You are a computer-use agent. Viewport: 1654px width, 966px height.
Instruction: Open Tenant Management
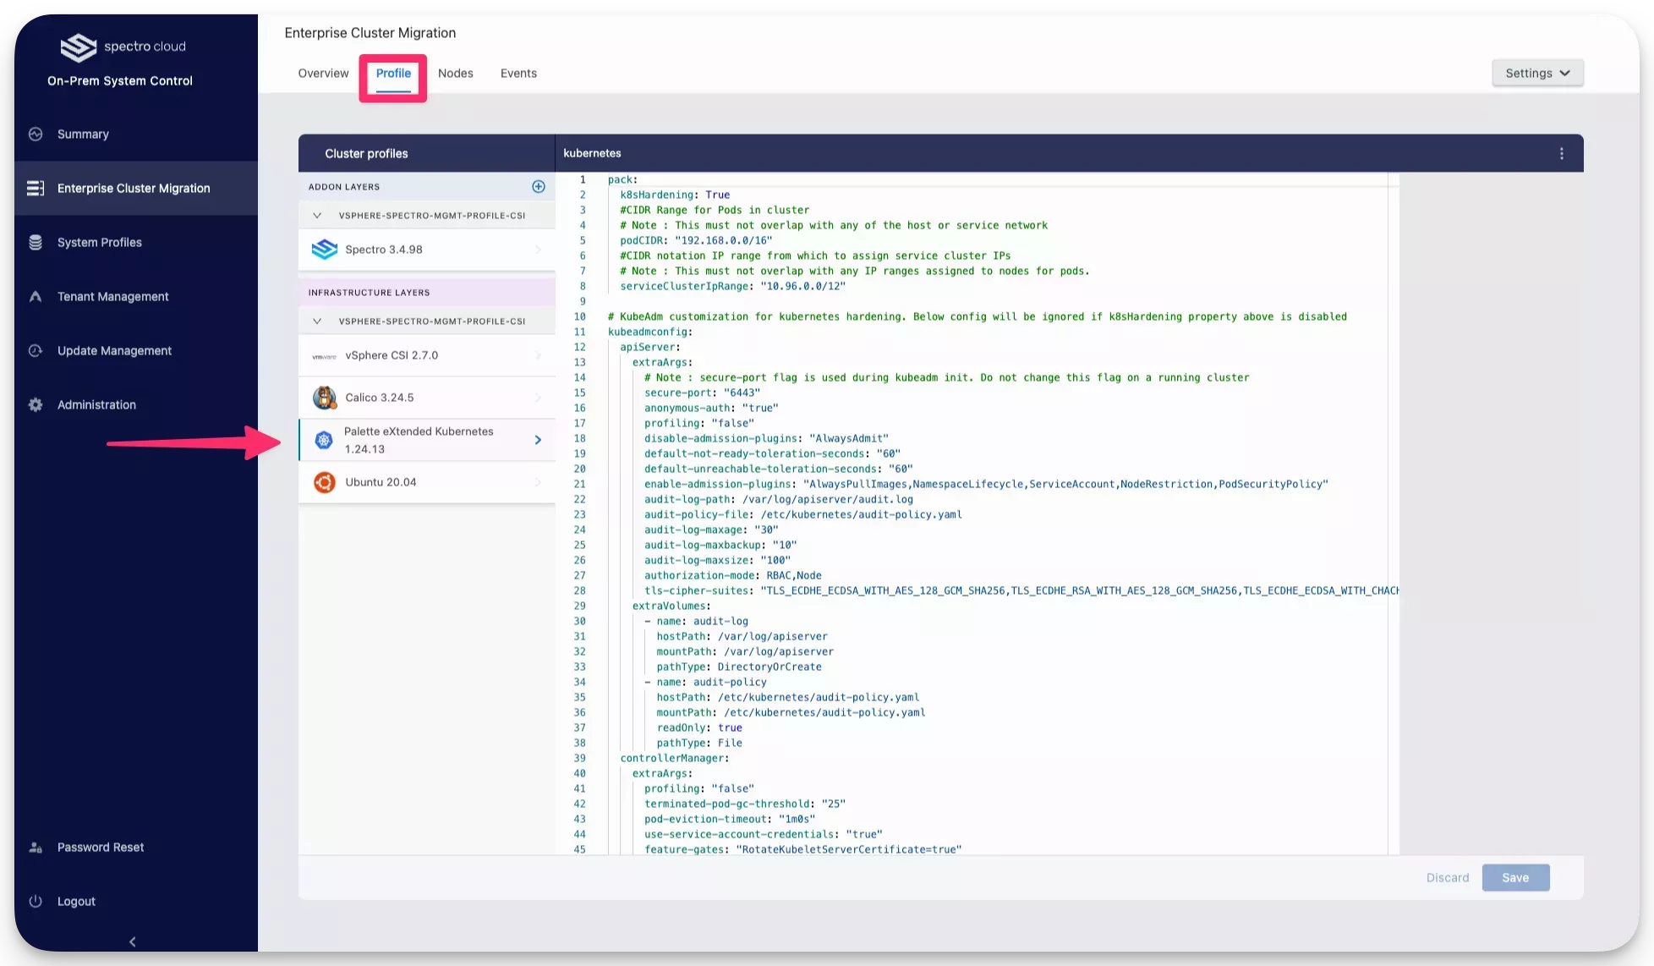(112, 296)
